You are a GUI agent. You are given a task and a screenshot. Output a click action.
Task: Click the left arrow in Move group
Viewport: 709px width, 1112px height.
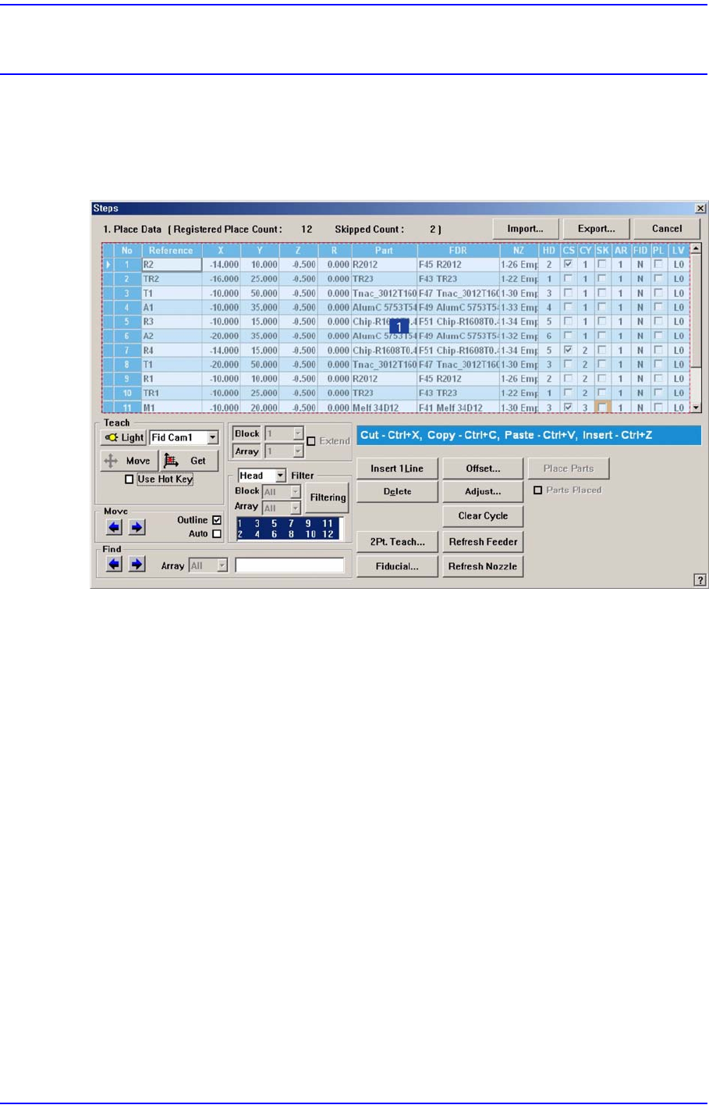click(x=115, y=527)
